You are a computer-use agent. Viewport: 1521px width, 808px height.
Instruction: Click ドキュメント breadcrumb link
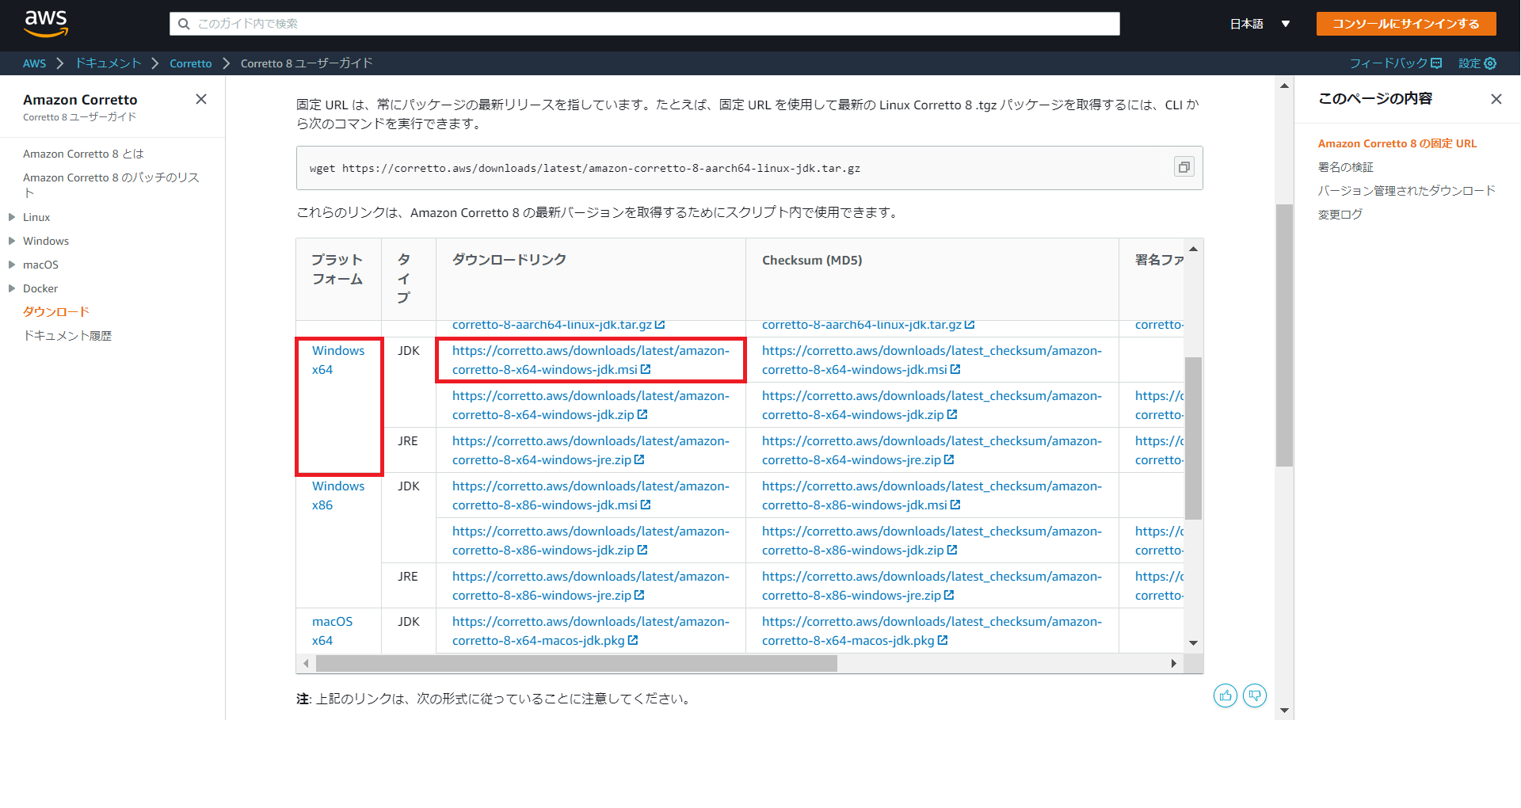click(x=108, y=63)
